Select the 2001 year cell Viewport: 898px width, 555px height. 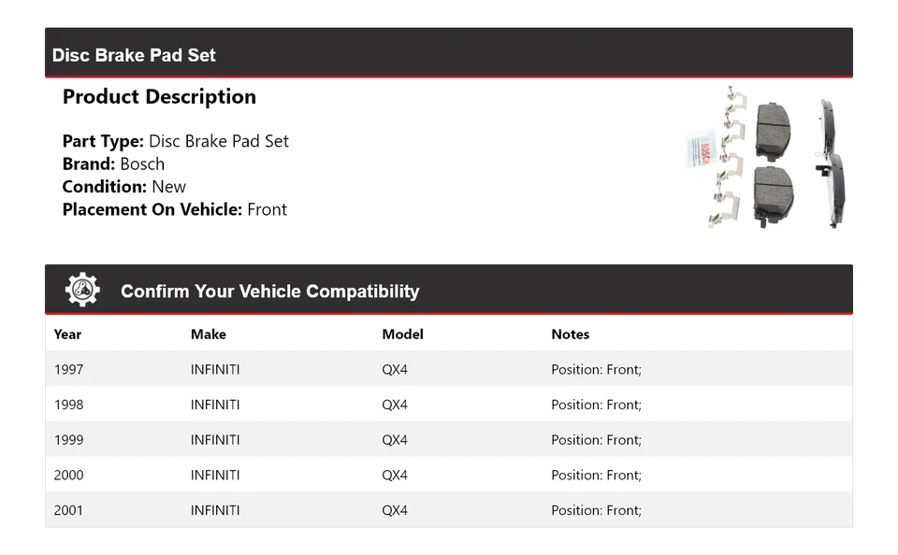point(68,511)
